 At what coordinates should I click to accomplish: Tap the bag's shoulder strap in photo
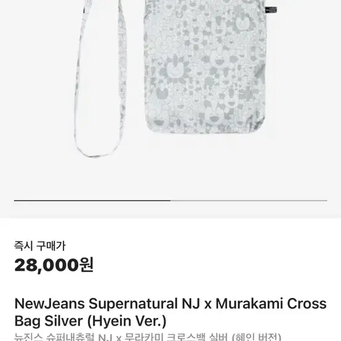coord(100,78)
